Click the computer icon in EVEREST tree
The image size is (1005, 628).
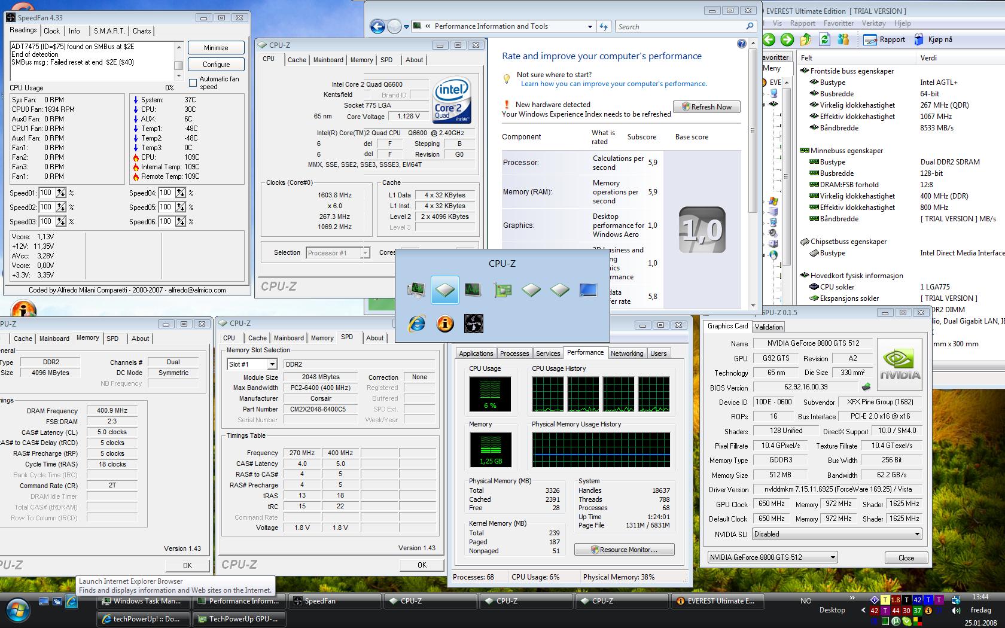click(775, 93)
